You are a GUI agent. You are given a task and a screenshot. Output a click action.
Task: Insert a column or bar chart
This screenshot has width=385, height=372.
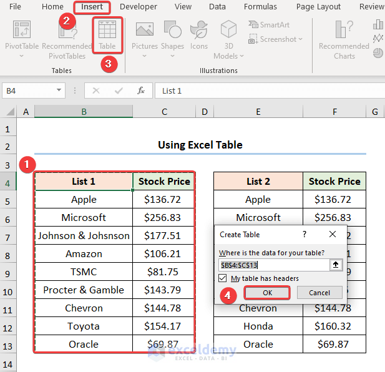point(378,24)
